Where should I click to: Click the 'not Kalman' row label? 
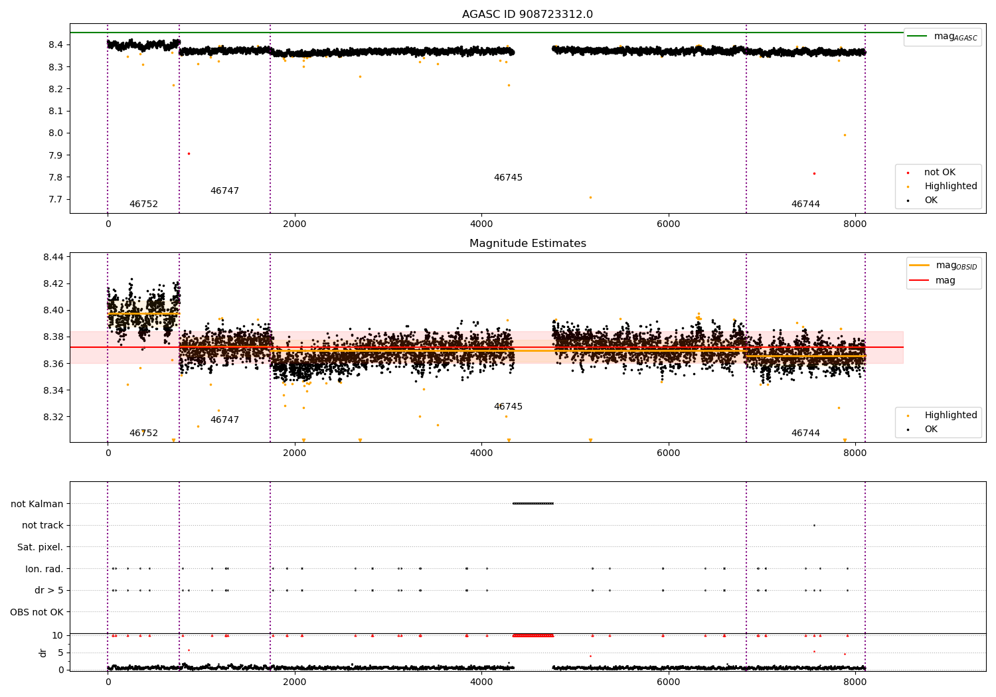point(37,504)
